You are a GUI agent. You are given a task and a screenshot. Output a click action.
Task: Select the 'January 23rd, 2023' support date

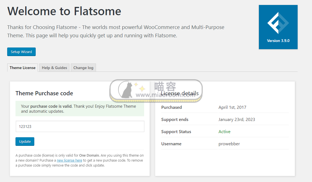click(236, 119)
